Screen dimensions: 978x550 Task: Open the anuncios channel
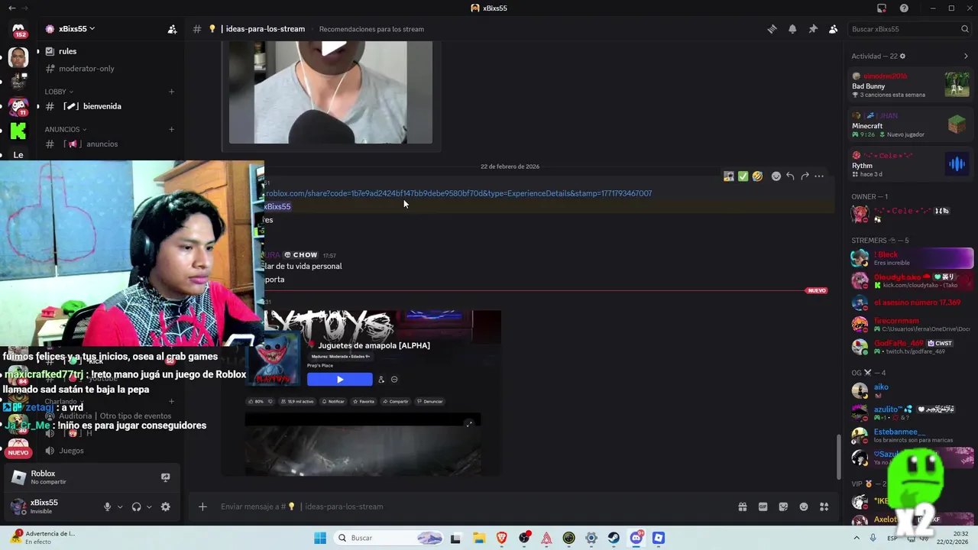(x=102, y=144)
